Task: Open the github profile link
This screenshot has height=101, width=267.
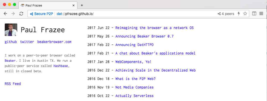Action: (x=11, y=42)
